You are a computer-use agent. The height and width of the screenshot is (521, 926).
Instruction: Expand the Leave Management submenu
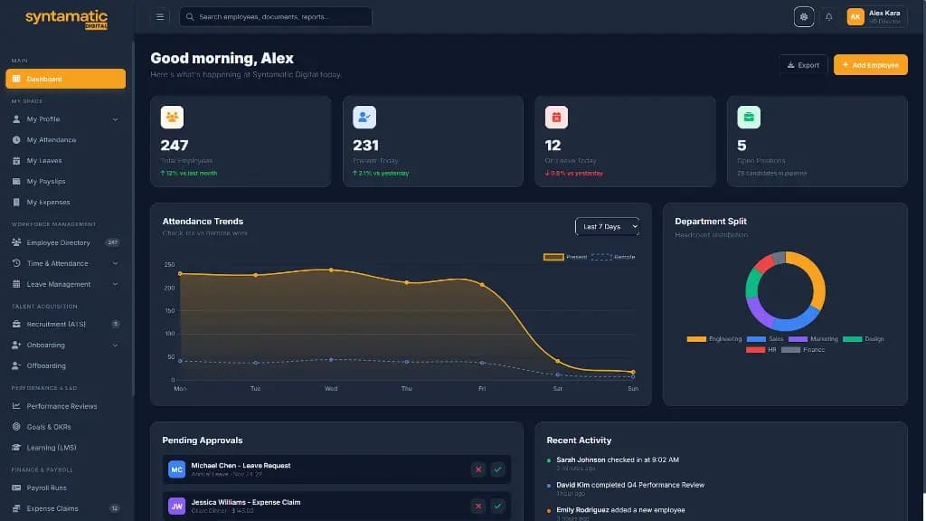point(115,284)
